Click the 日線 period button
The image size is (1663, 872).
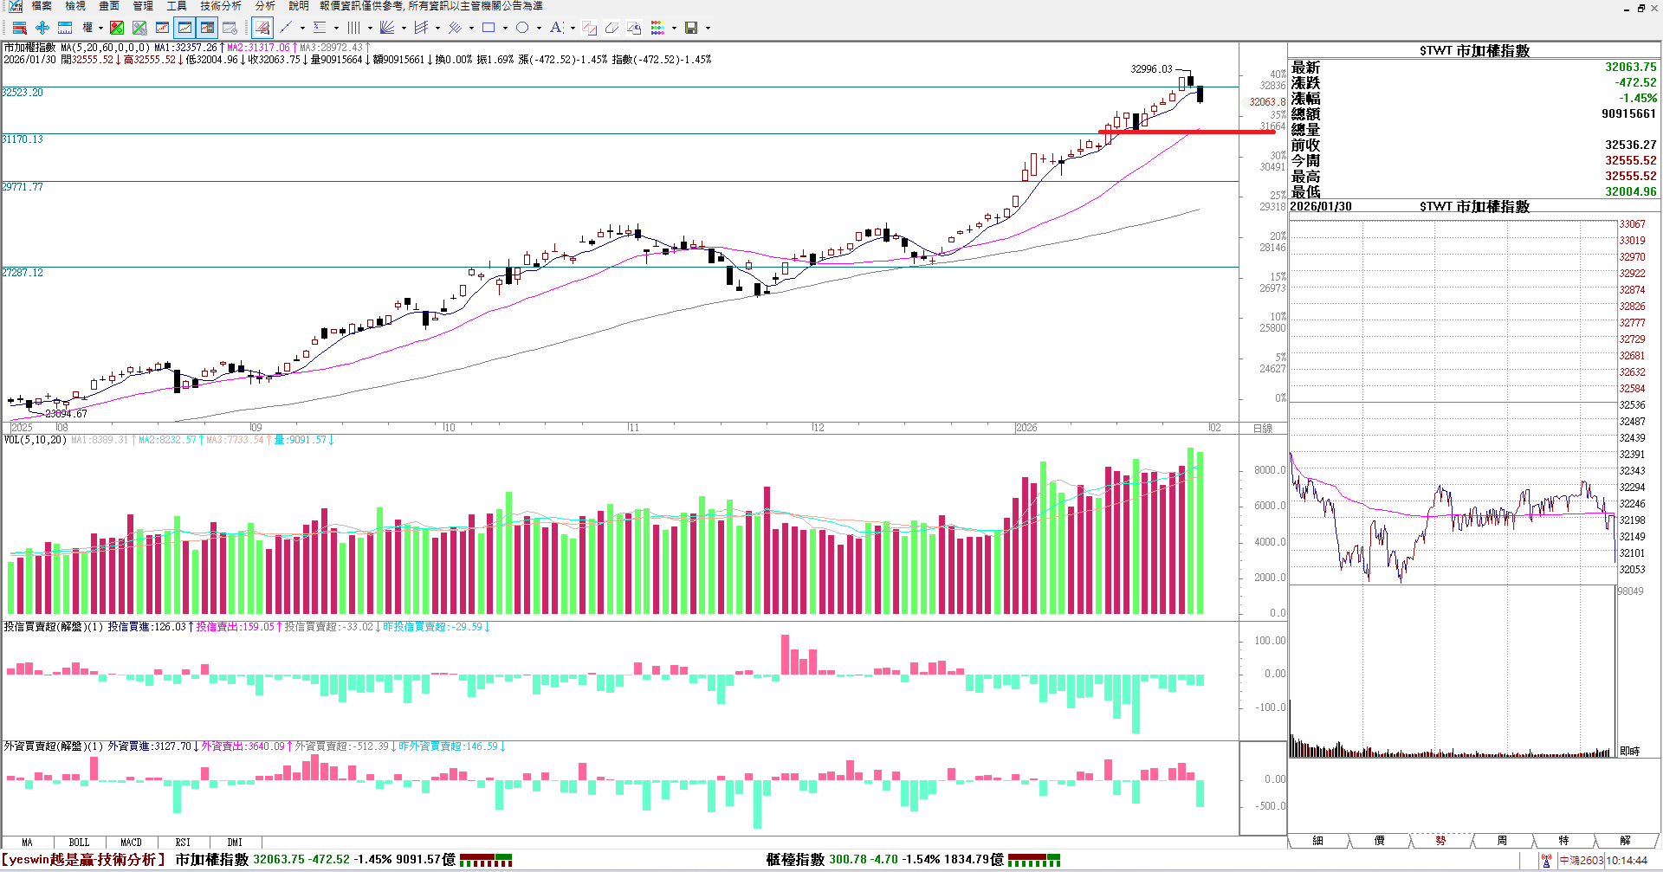[1262, 428]
